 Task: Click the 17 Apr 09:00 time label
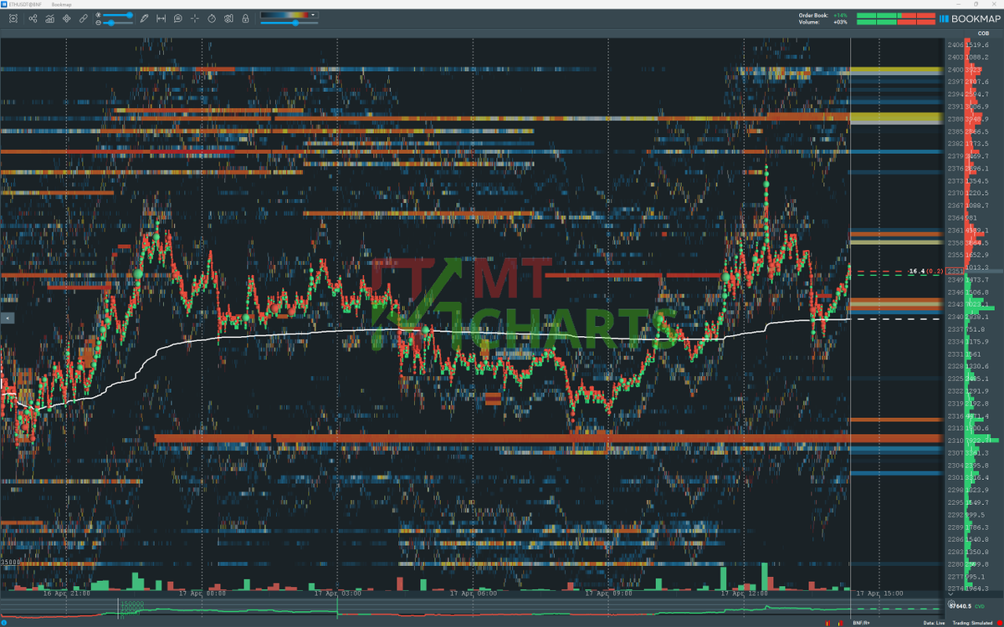(x=608, y=594)
